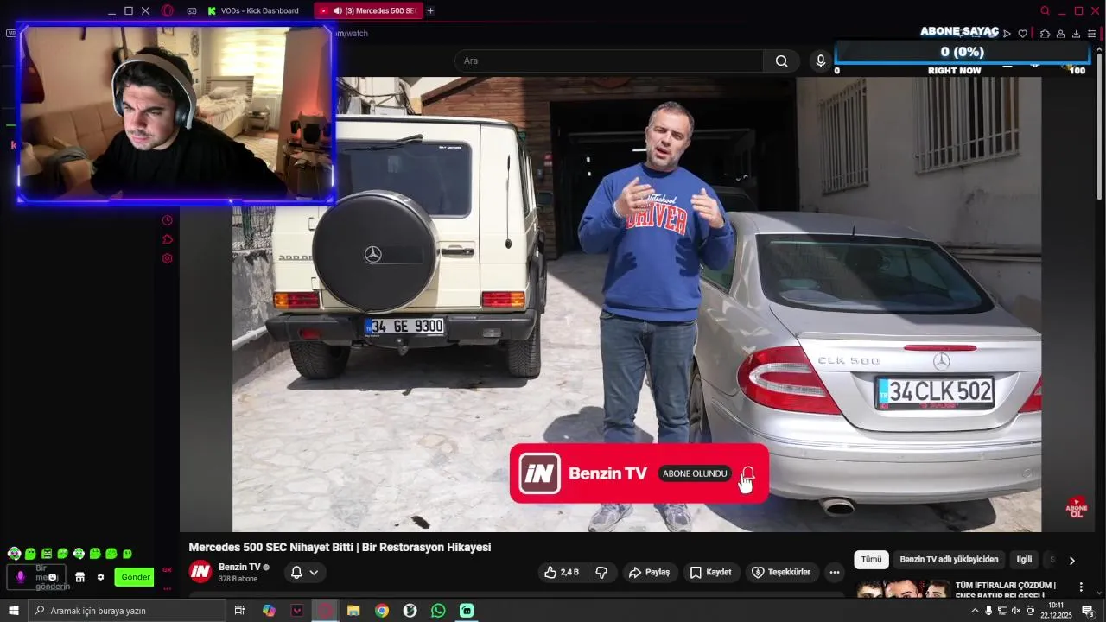This screenshot has height=622, width=1106.
Task: Show next filter chips with arrow
Action: click(1071, 560)
